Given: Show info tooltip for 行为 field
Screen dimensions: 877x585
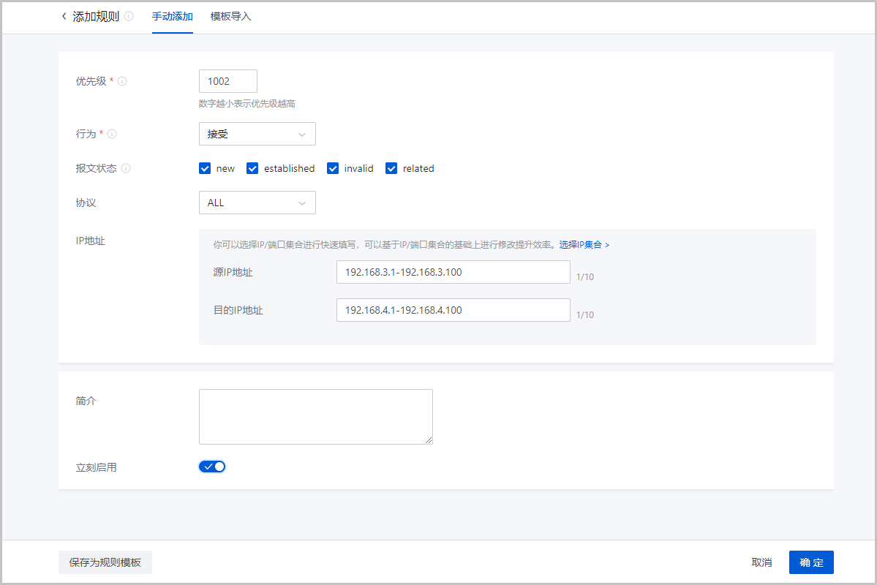Looking at the screenshot, I should click(x=112, y=134).
